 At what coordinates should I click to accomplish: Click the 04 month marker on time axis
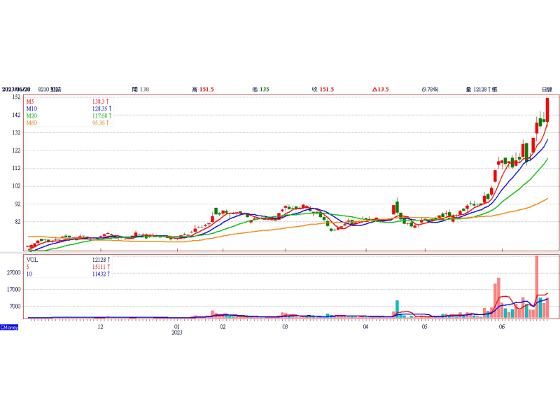(365, 327)
